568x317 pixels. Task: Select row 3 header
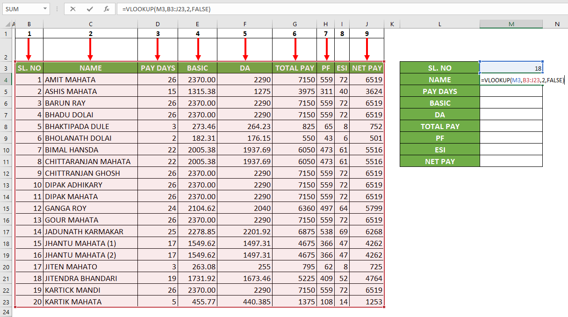(x=6, y=68)
